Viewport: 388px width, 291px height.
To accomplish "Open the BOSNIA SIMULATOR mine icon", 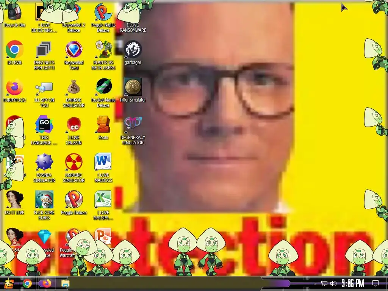I will pos(44,162).
